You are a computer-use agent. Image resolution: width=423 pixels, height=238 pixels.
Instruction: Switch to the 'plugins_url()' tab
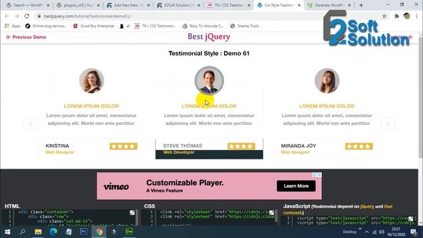(77, 5)
